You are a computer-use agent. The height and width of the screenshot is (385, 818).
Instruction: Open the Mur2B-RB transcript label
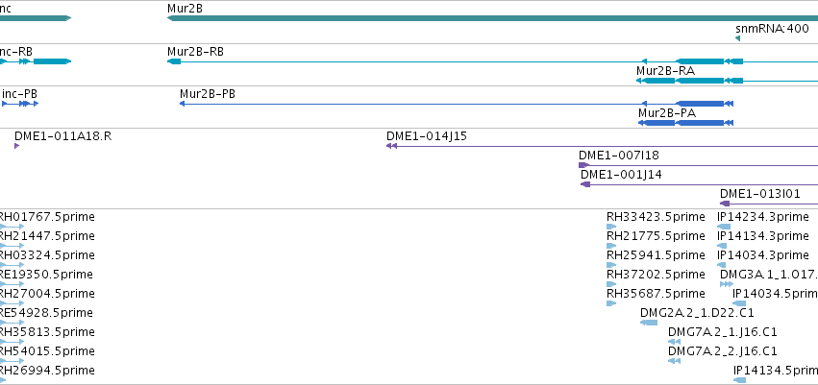click(x=196, y=52)
